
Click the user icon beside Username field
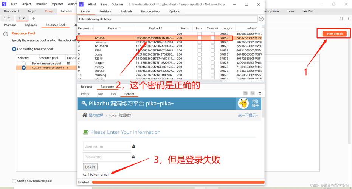134,146
